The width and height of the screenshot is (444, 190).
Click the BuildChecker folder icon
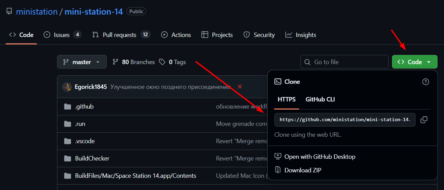(67, 158)
